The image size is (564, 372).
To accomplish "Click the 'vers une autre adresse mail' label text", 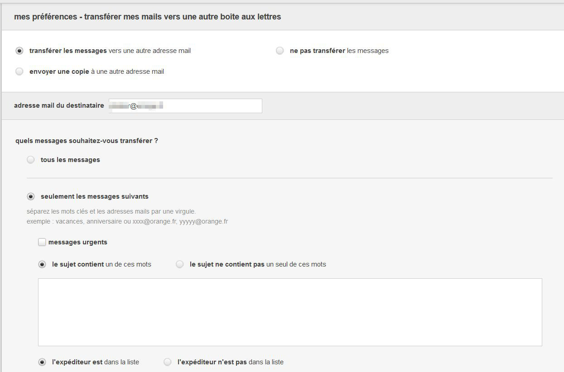I will 149,51.
